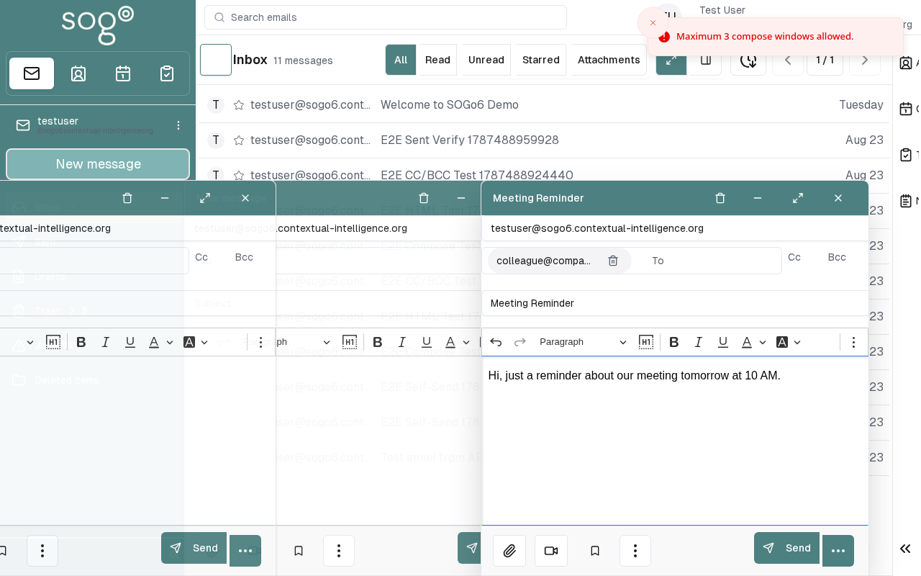Open vertical dots options in Meeting Reminder footer

(635, 551)
